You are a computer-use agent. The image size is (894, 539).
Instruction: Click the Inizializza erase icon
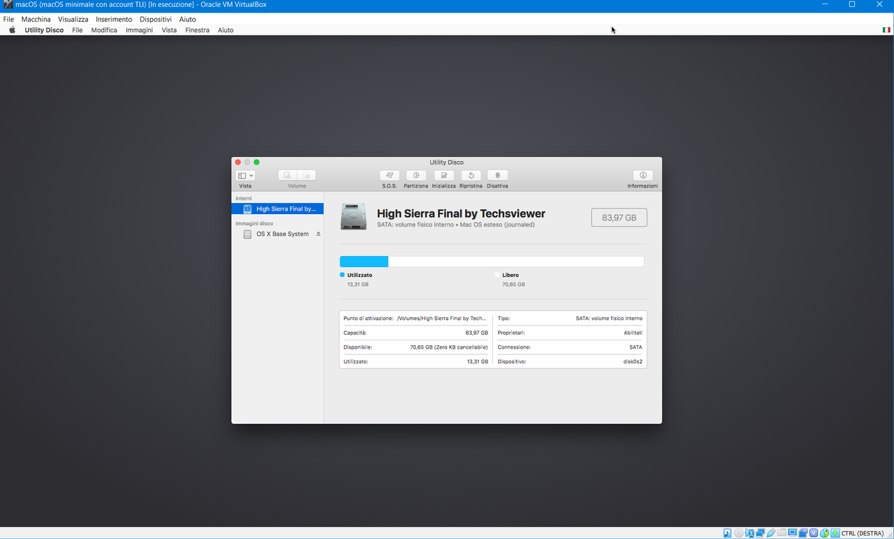[x=444, y=176]
